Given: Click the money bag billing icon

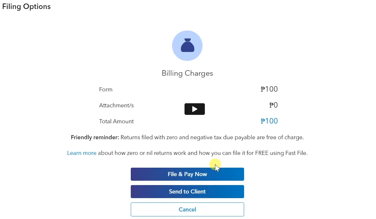Looking at the screenshot, I should (x=187, y=46).
